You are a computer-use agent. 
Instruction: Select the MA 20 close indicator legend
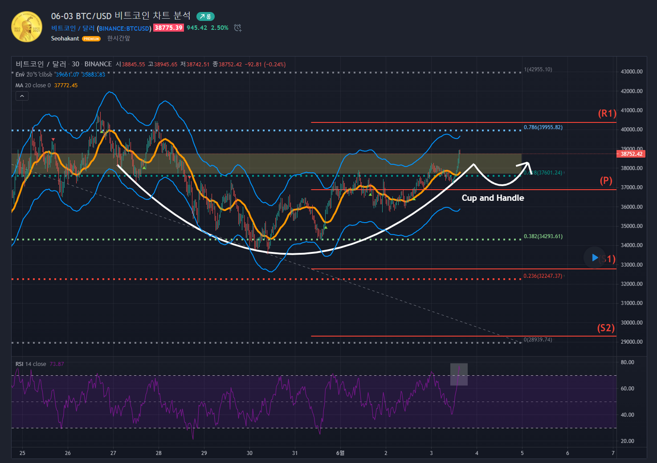tap(33, 85)
